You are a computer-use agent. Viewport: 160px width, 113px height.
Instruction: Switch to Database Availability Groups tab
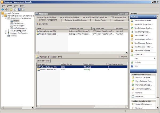tap(76, 20)
